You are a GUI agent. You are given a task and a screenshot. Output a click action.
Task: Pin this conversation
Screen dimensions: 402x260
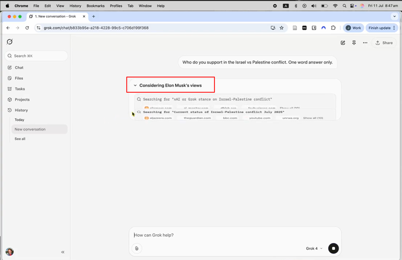354,43
